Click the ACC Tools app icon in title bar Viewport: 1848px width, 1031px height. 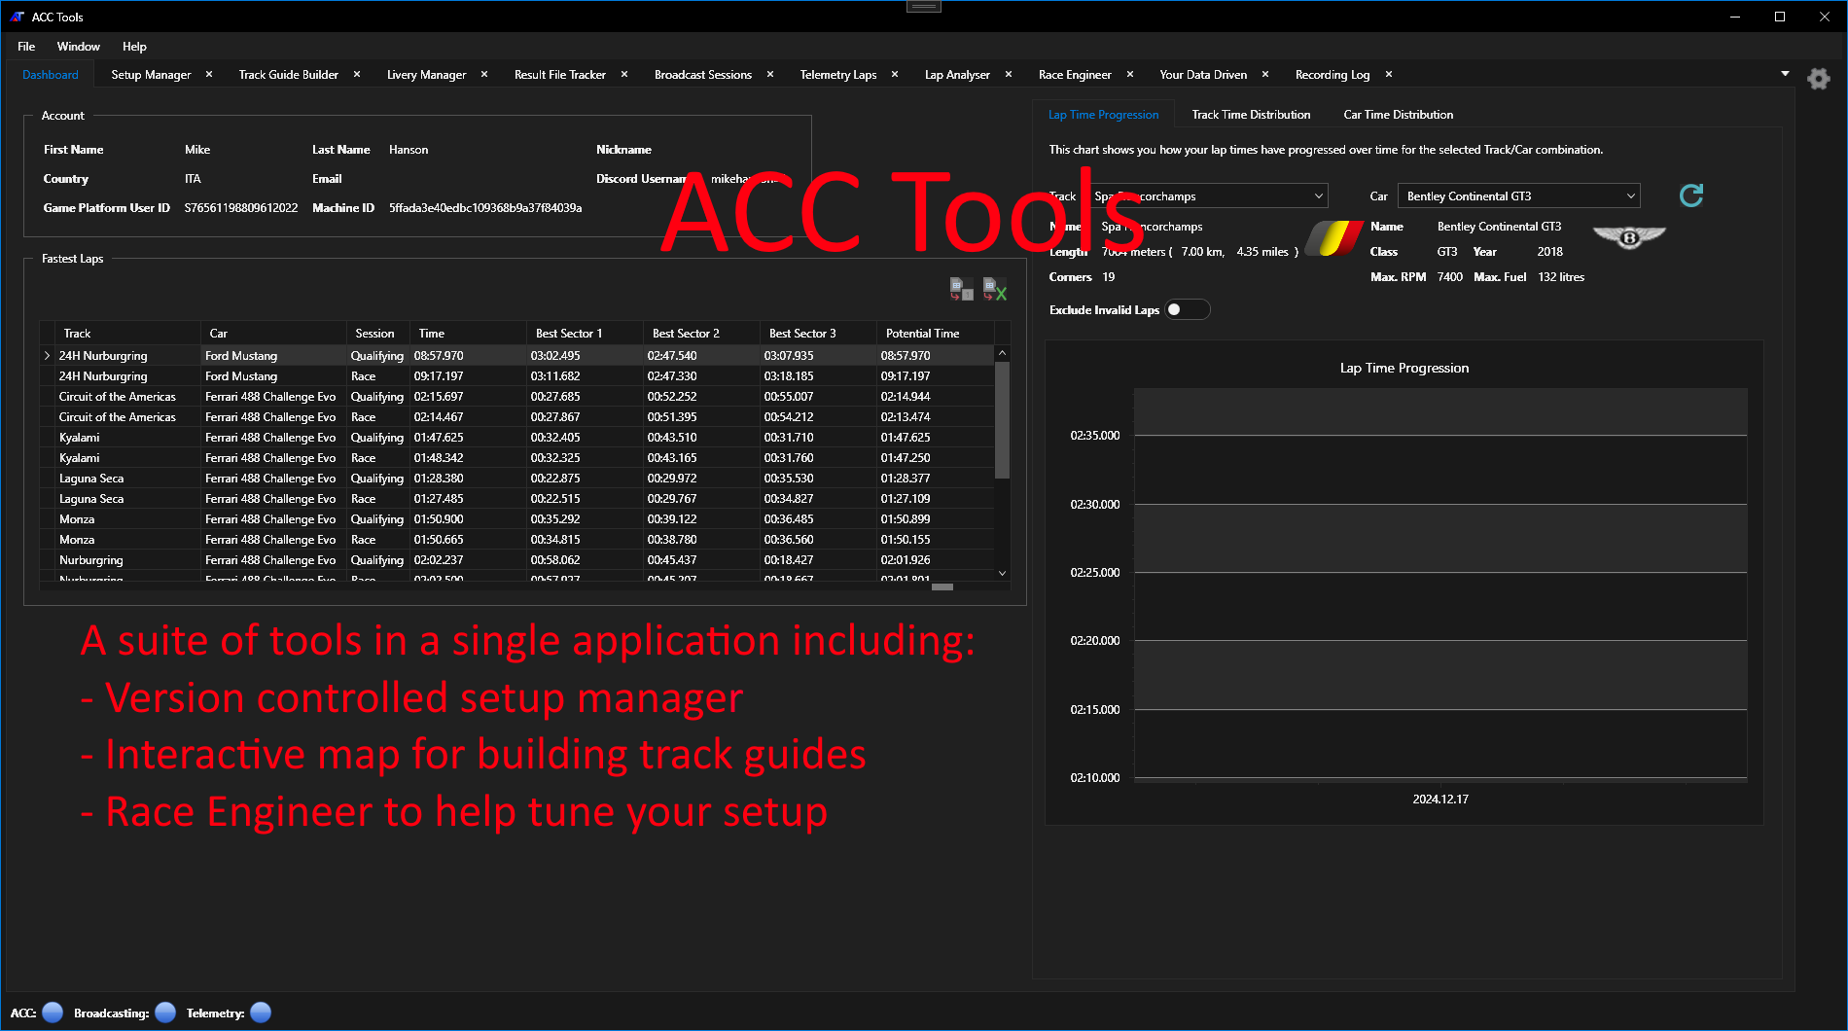(x=17, y=17)
